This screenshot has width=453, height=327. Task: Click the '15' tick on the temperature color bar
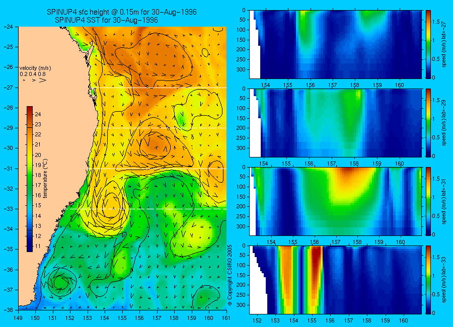click(38, 206)
